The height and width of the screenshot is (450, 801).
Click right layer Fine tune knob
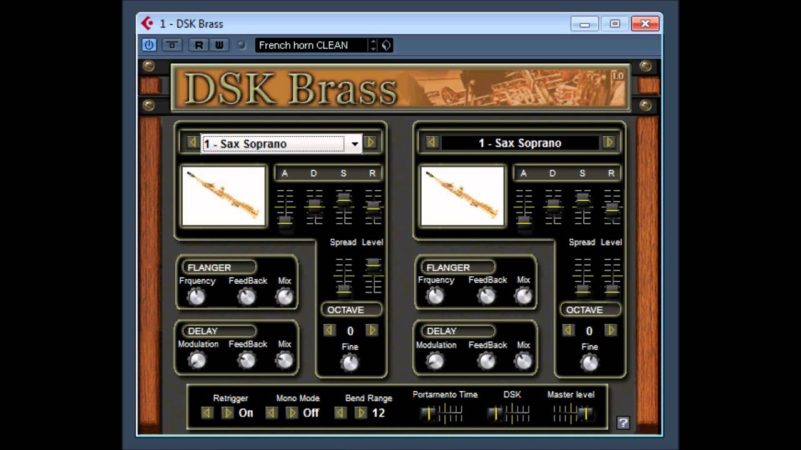coord(589,362)
